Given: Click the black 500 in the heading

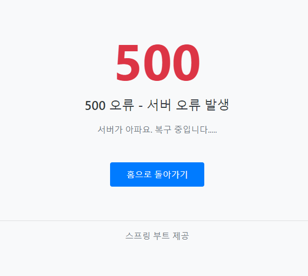Looking at the screenshot, I should coord(95,106).
